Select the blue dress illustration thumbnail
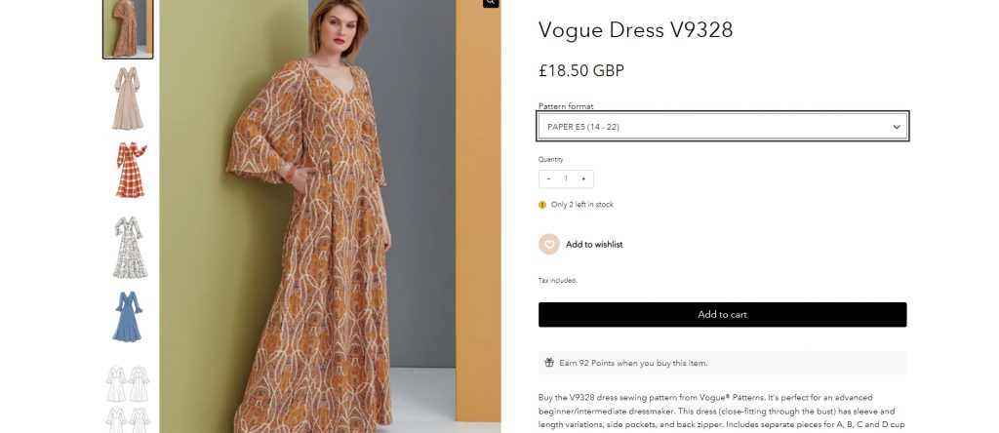The image size is (999, 433). (x=128, y=317)
